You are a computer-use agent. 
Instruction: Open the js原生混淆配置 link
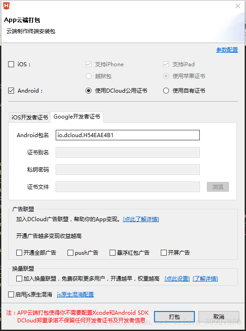[x=75, y=295]
